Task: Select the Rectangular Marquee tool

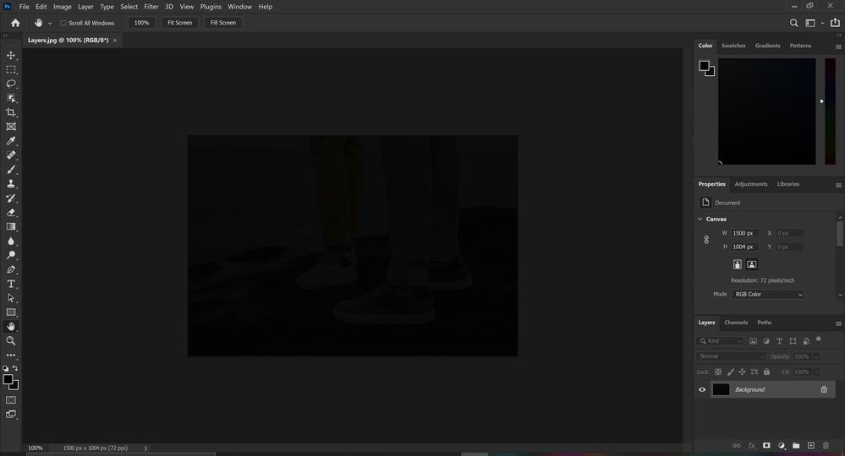Action: 11,70
